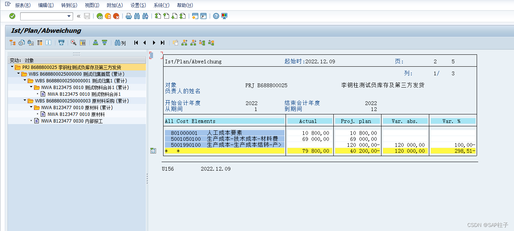
Task: Click the 5001050100 生产成本 材料费 row
Action: [225, 139]
